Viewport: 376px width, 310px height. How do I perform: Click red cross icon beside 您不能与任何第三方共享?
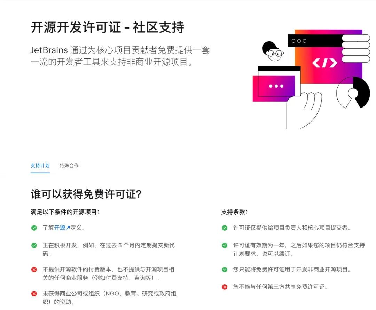[225, 287]
